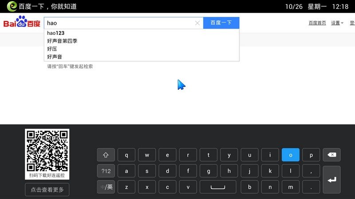Screen dimensions: 355x199
Task: Expand the 设置 dropdown
Action: 337,23
